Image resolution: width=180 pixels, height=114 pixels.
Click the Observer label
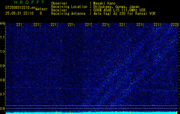[59, 3]
